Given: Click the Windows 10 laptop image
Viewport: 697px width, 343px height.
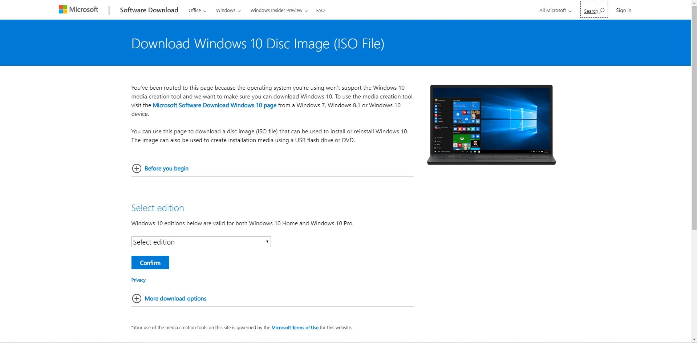Looking at the screenshot, I should tap(491, 125).
